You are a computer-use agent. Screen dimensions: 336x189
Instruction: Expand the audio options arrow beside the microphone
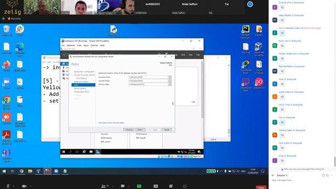pyautogui.click(x=13, y=186)
